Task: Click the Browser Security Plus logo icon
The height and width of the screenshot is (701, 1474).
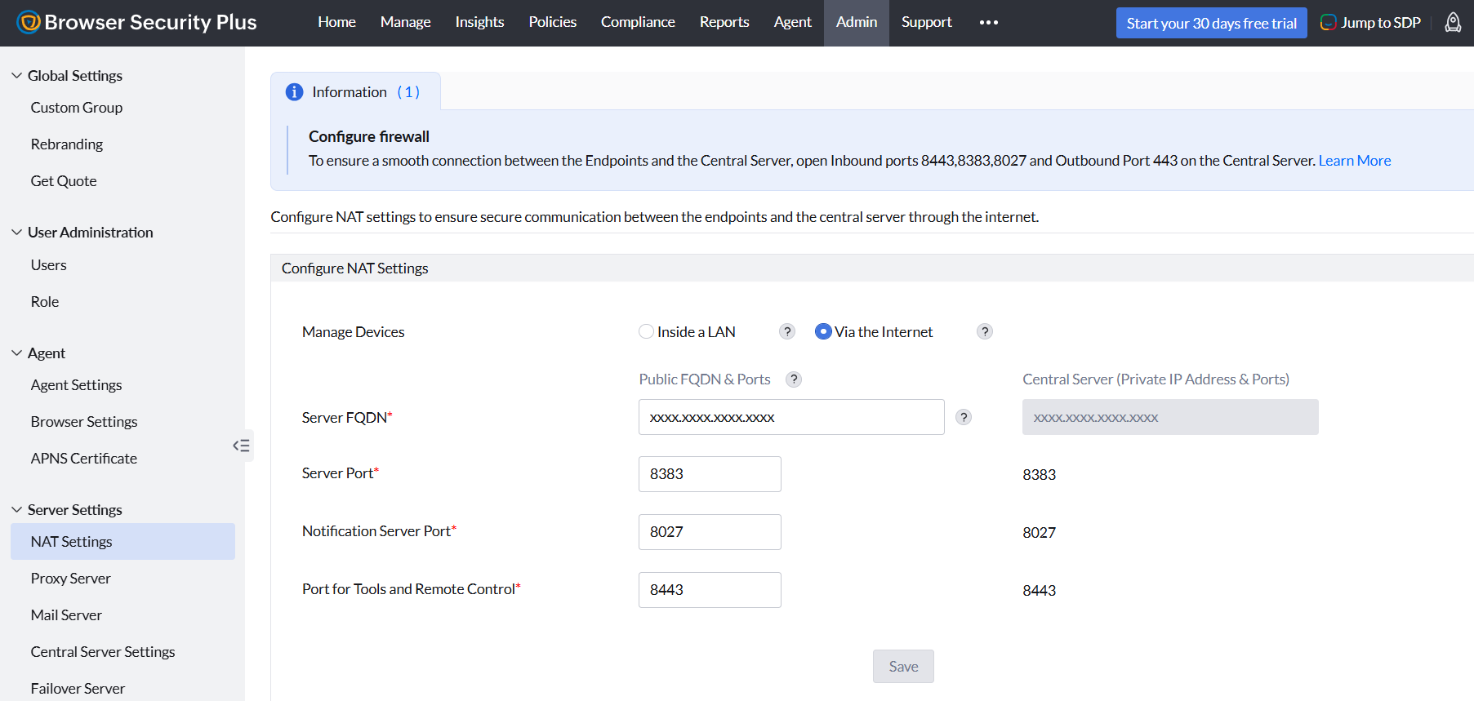Action: pyautogui.click(x=29, y=22)
